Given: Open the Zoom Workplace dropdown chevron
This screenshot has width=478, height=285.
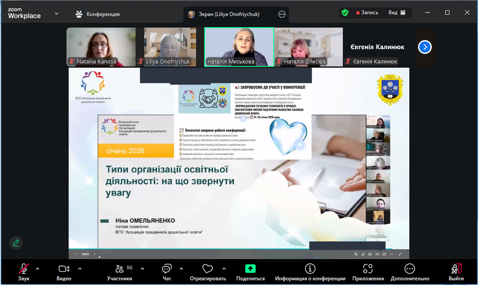Looking at the screenshot, I should (x=57, y=14).
